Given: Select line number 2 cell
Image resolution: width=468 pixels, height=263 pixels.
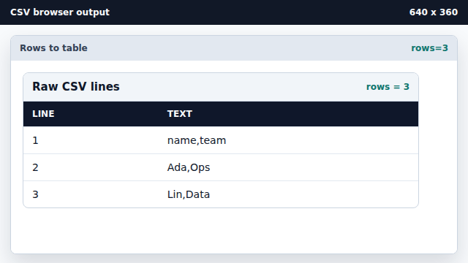Looking at the screenshot, I should click(91, 167).
